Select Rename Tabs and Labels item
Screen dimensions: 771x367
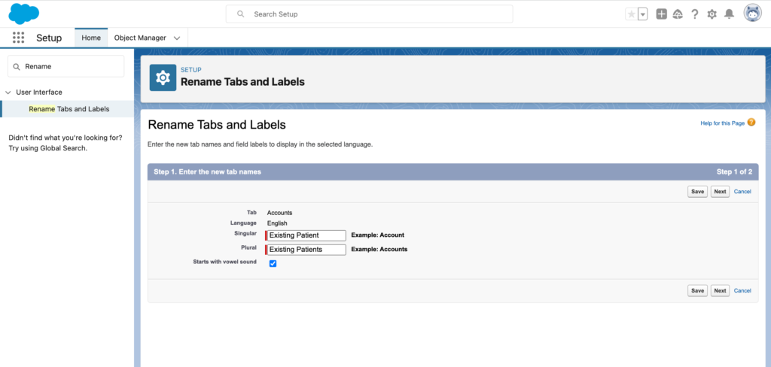coord(69,109)
